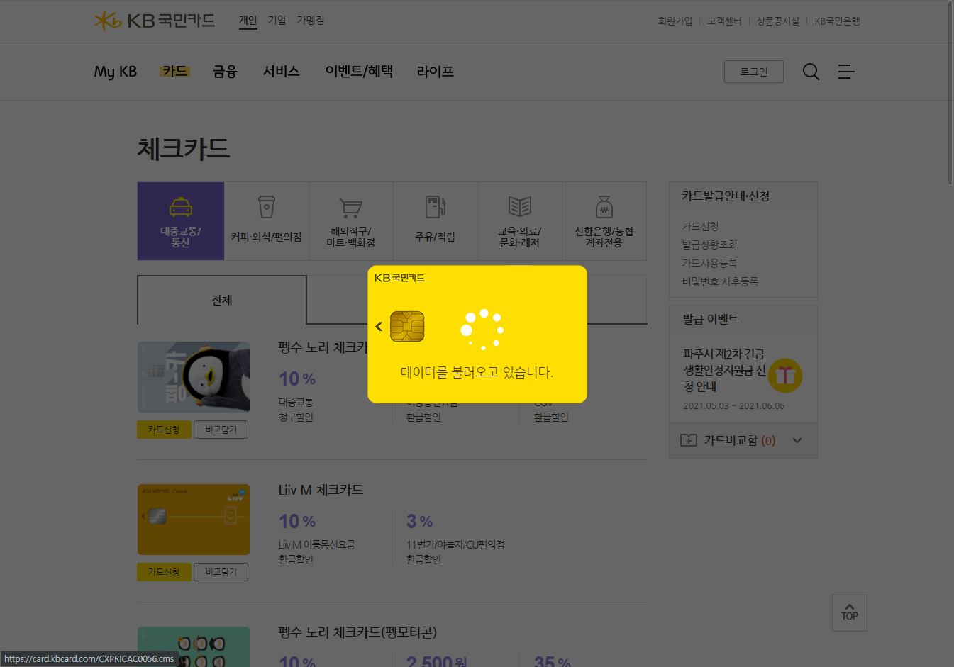The height and width of the screenshot is (667, 954).
Task: Click 비교담기 under Liiv M card
Action: 221,572
